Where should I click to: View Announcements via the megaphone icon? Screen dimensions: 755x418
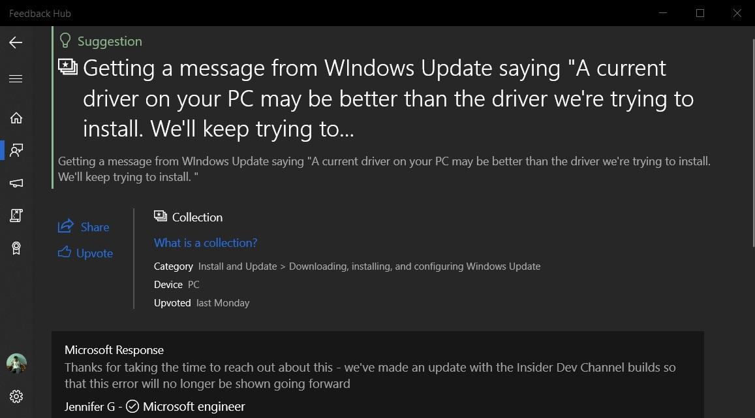pyautogui.click(x=16, y=183)
